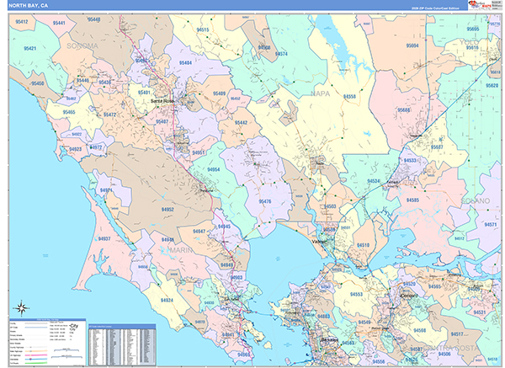This screenshot has height=368, width=505.
Task: Select ZIP code 95476 region
Action: pyautogui.click(x=265, y=201)
